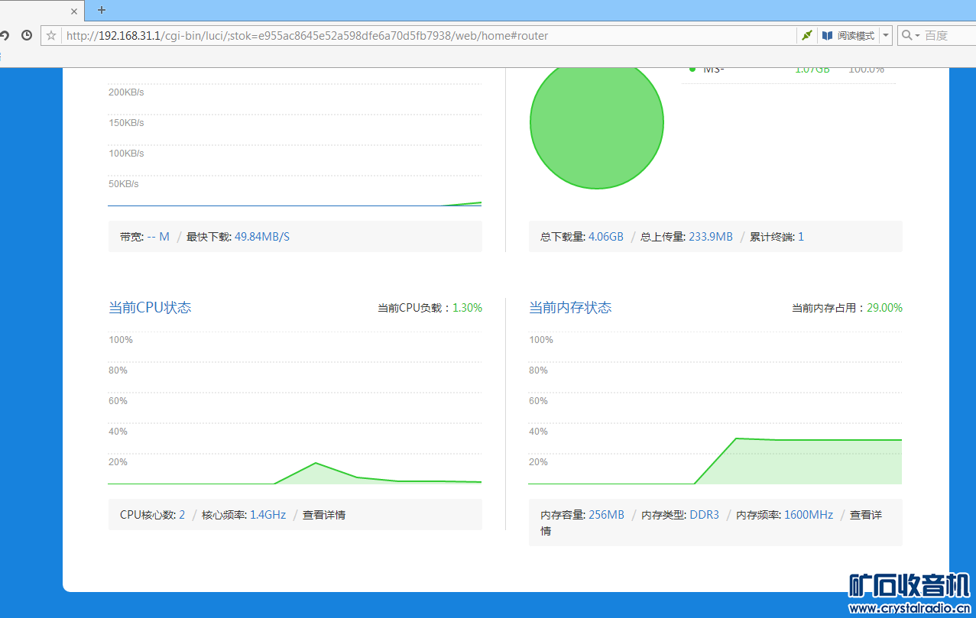
Task: Expand the reading mode dropdown arrow
Action: point(886,35)
